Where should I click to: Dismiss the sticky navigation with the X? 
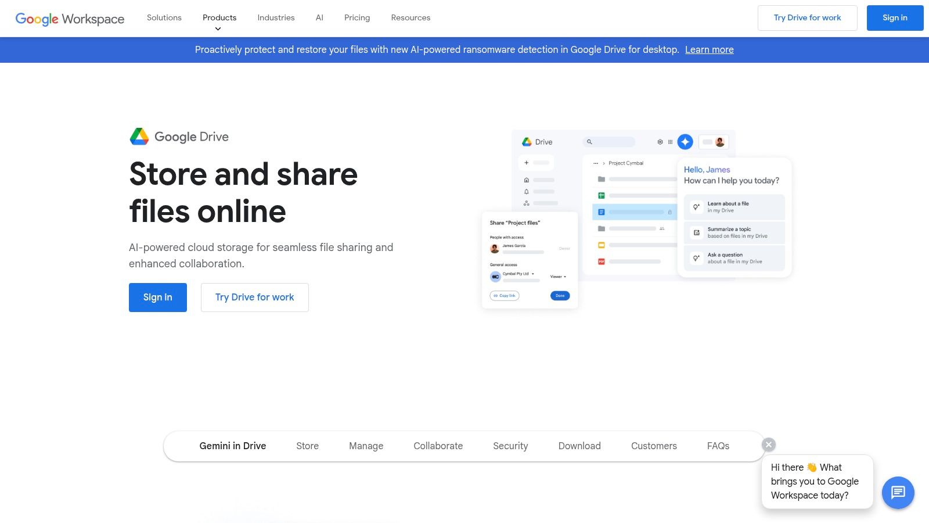[768, 445]
